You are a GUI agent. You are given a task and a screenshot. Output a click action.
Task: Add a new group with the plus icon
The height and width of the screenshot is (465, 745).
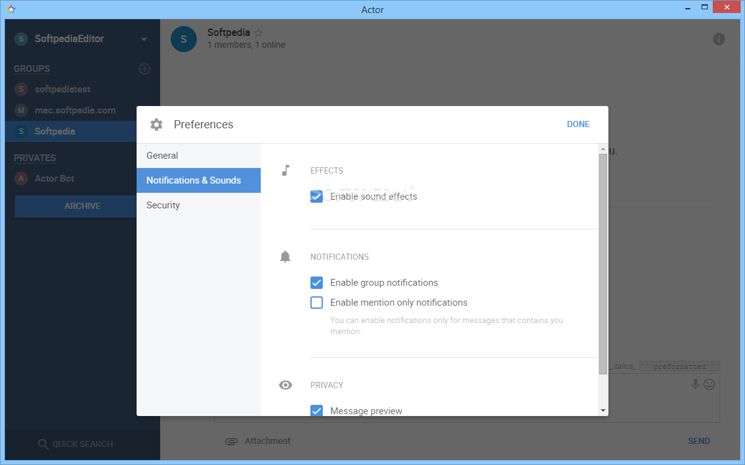coord(145,69)
